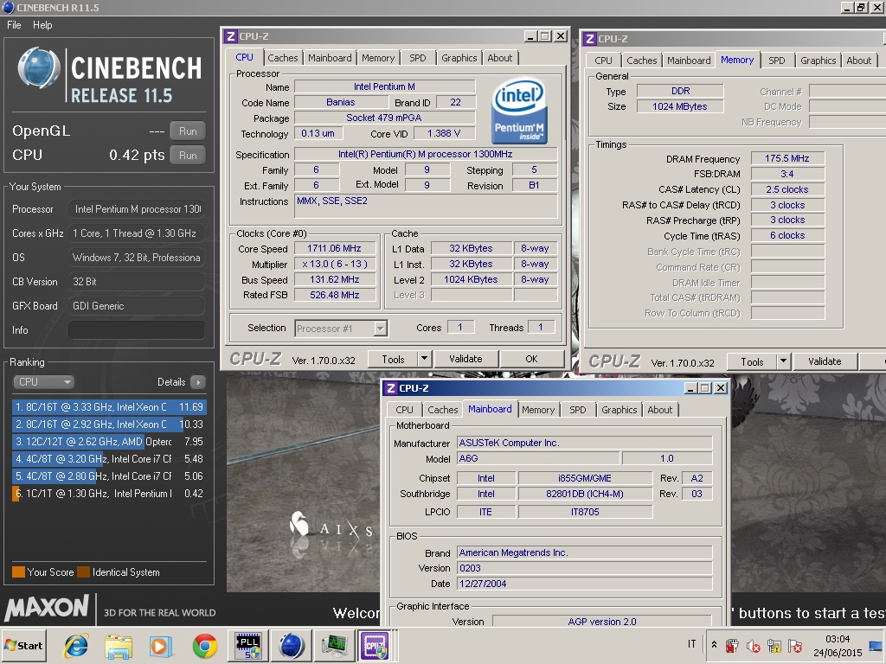The width and height of the screenshot is (886, 664).
Task: Click Tools button in CPU-Z CPU window
Action: click(393, 359)
